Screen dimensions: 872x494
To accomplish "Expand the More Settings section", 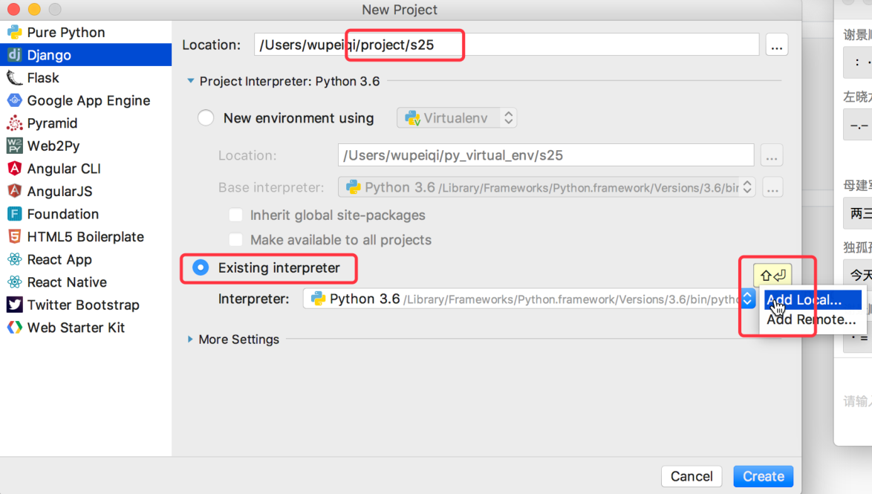I will 192,339.
